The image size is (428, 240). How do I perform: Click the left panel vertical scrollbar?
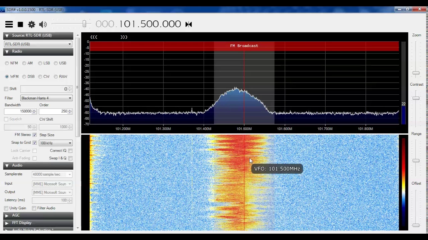(x=78, y=87)
